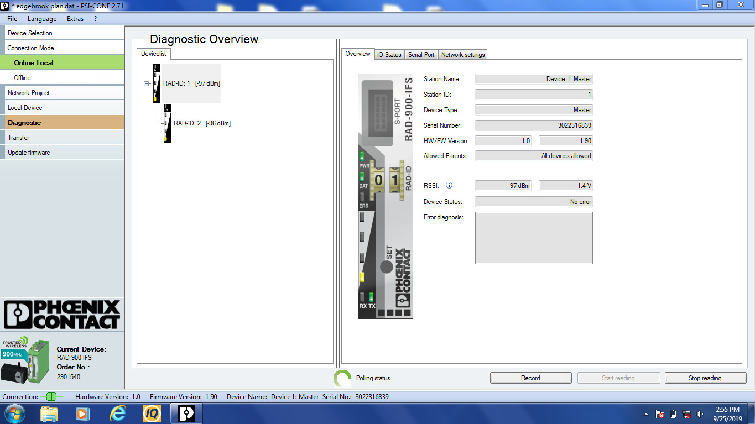Click the Serial Number field

pyautogui.click(x=534, y=125)
